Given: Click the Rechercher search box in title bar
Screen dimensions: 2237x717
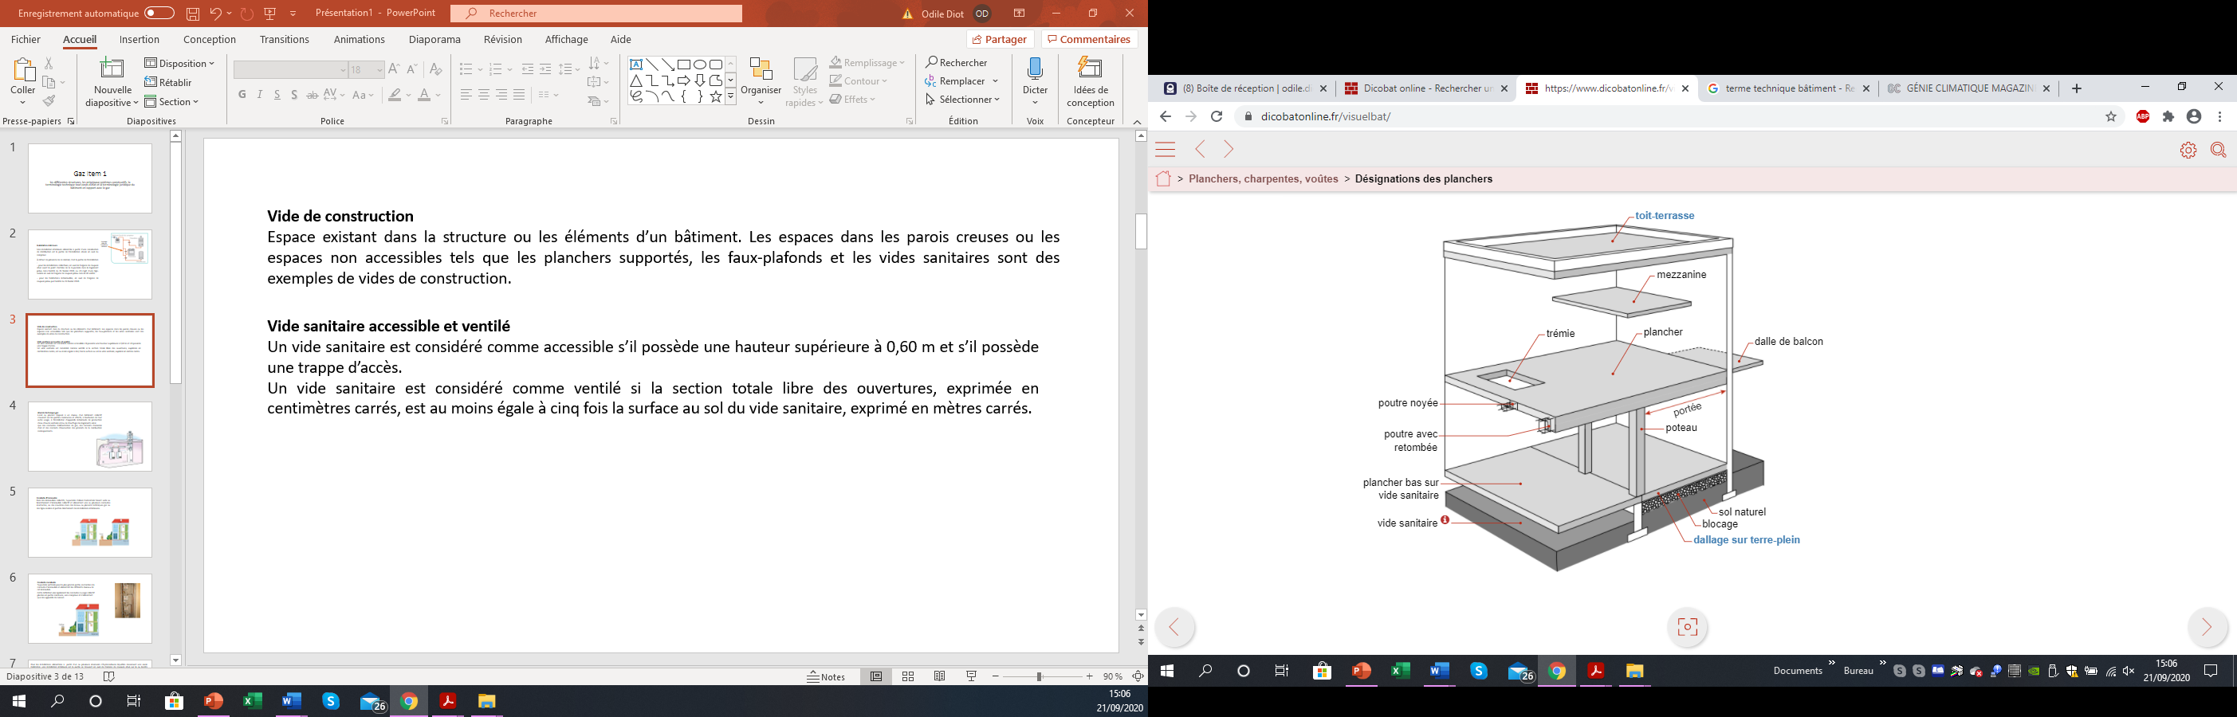Looking at the screenshot, I should pos(596,13).
